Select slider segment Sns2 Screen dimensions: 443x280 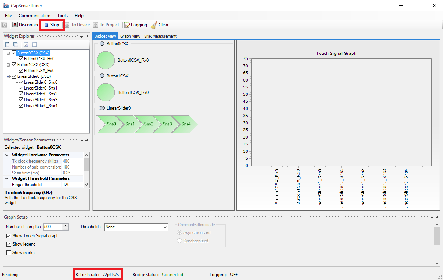click(x=148, y=124)
